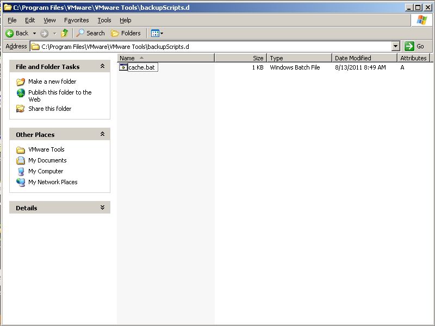This screenshot has height=326, width=435.
Task: Click the '1 KB' size cell
Action: [x=258, y=67]
